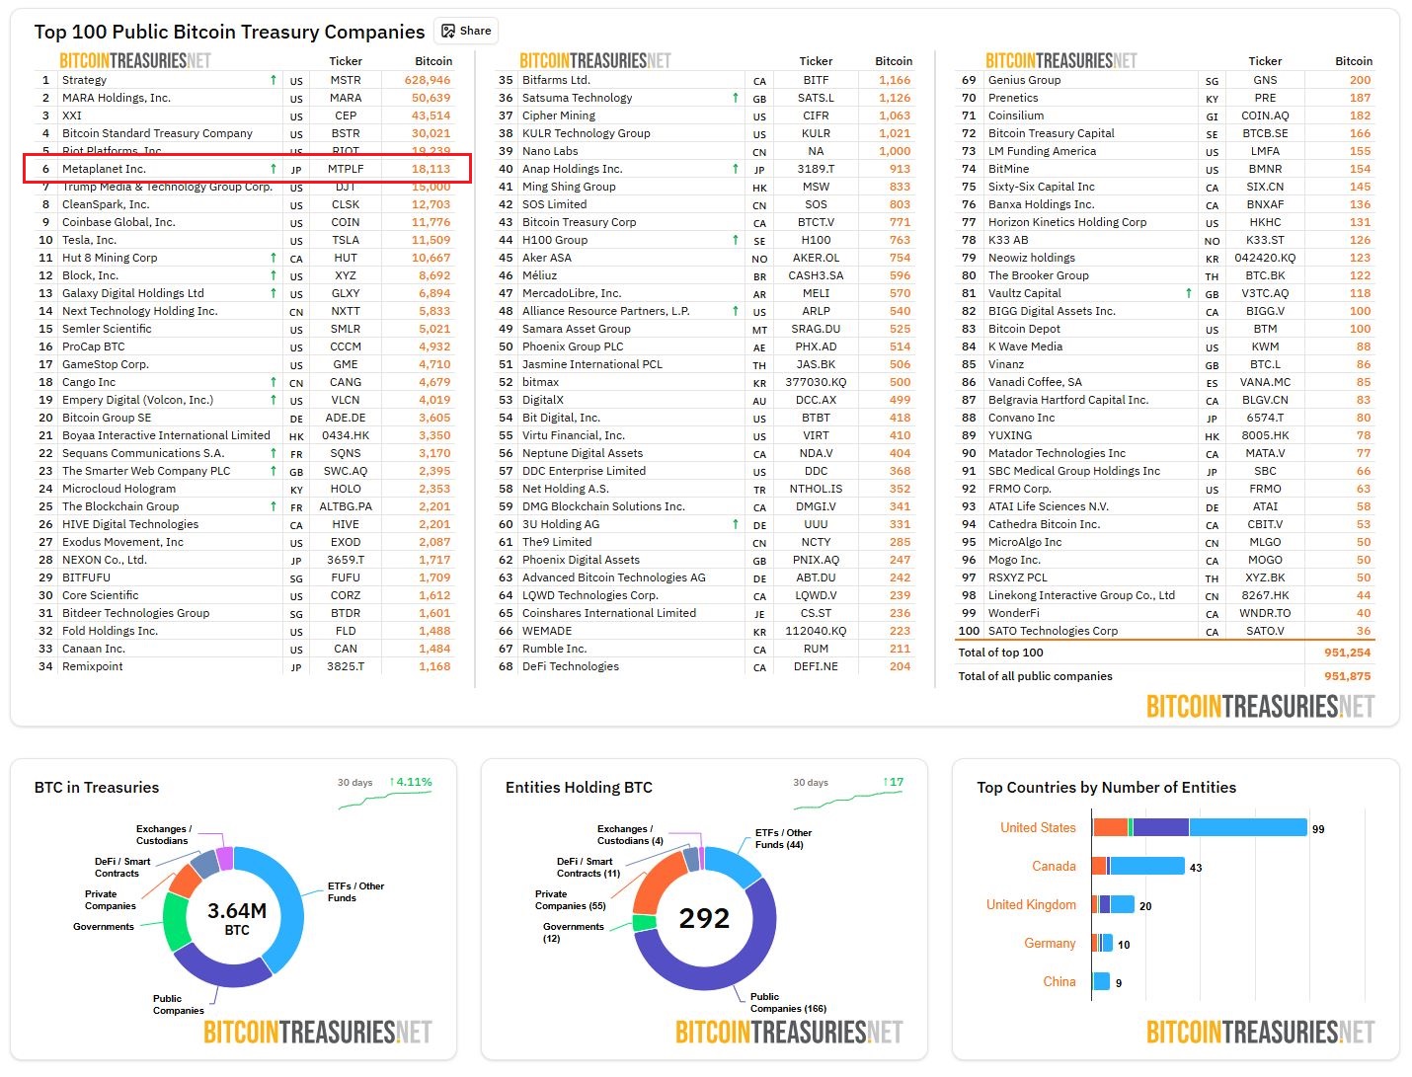Click the Germany label in countries chart
The height and width of the screenshot is (1077, 1412).
(x=1050, y=943)
